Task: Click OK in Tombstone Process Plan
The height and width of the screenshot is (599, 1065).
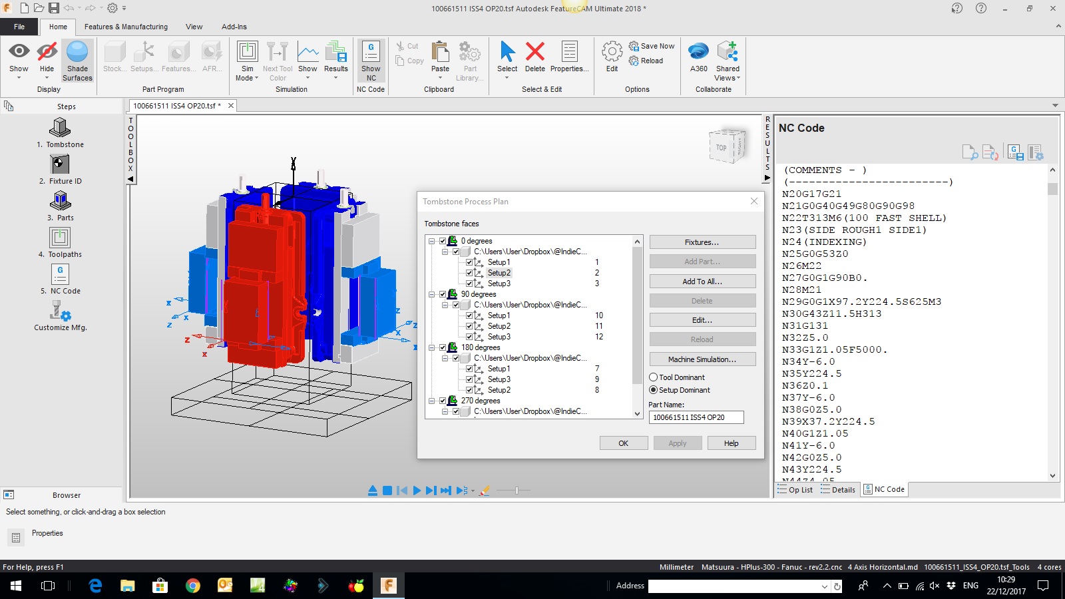Action: 624,443
